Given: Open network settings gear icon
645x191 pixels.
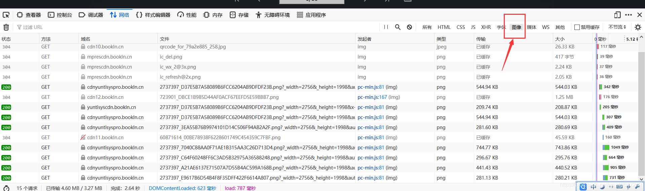Looking at the screenshot, I should click(x=638, y=27).
